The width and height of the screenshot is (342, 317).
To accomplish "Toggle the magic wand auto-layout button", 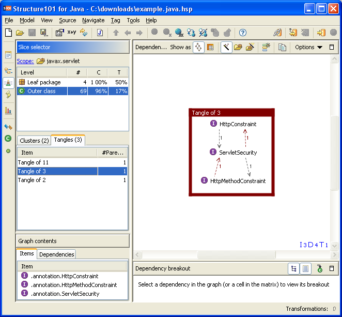I will [226, 47].
